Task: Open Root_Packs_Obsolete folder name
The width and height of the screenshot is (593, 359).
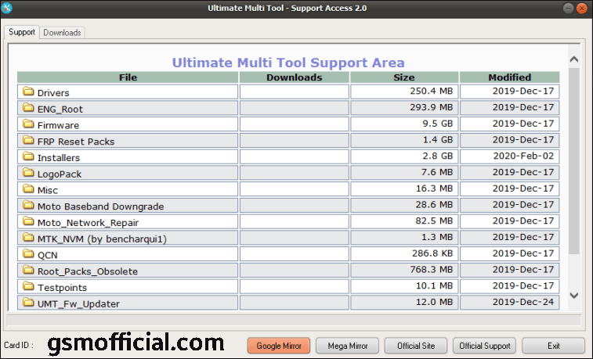Action: pos(88,271)
